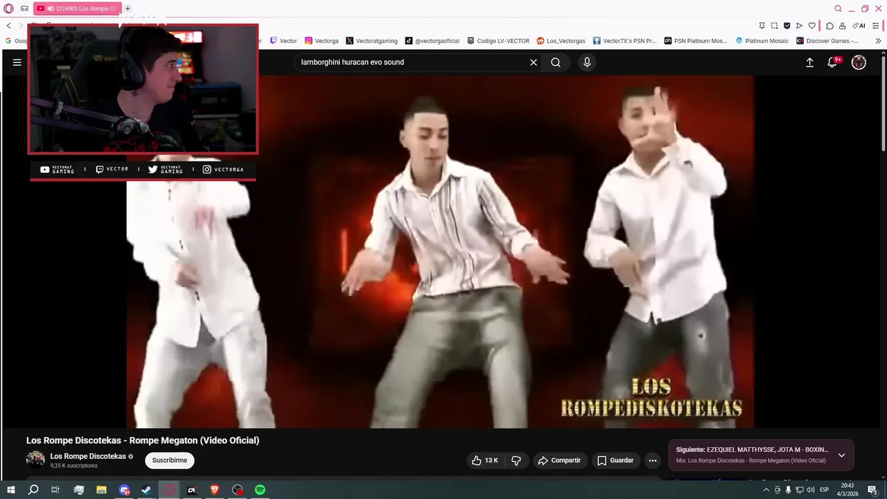Add page to bookmarks with heart icon
887x499 pixels.
pyautogui.click(x=811, y=26)
